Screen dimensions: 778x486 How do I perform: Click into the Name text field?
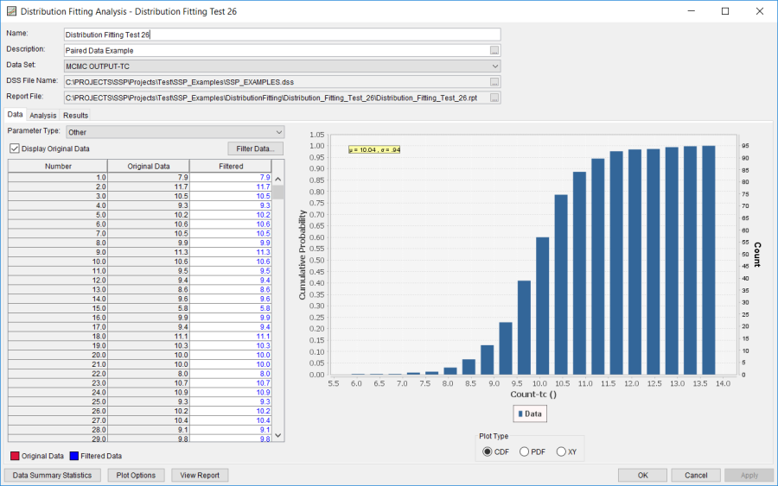click(x=282, y=35)
